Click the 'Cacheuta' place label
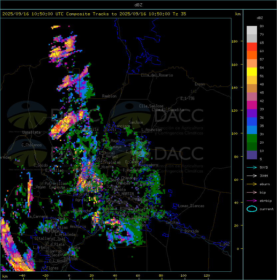Image resolution: width=277 pixels, height=280 pixels. pyautogui.click(x=57, y=187)
